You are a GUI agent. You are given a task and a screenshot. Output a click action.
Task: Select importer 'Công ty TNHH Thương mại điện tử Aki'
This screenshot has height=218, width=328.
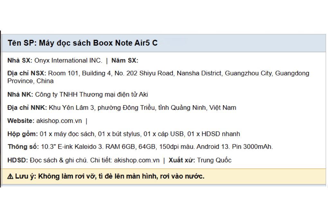pos(91,95)
